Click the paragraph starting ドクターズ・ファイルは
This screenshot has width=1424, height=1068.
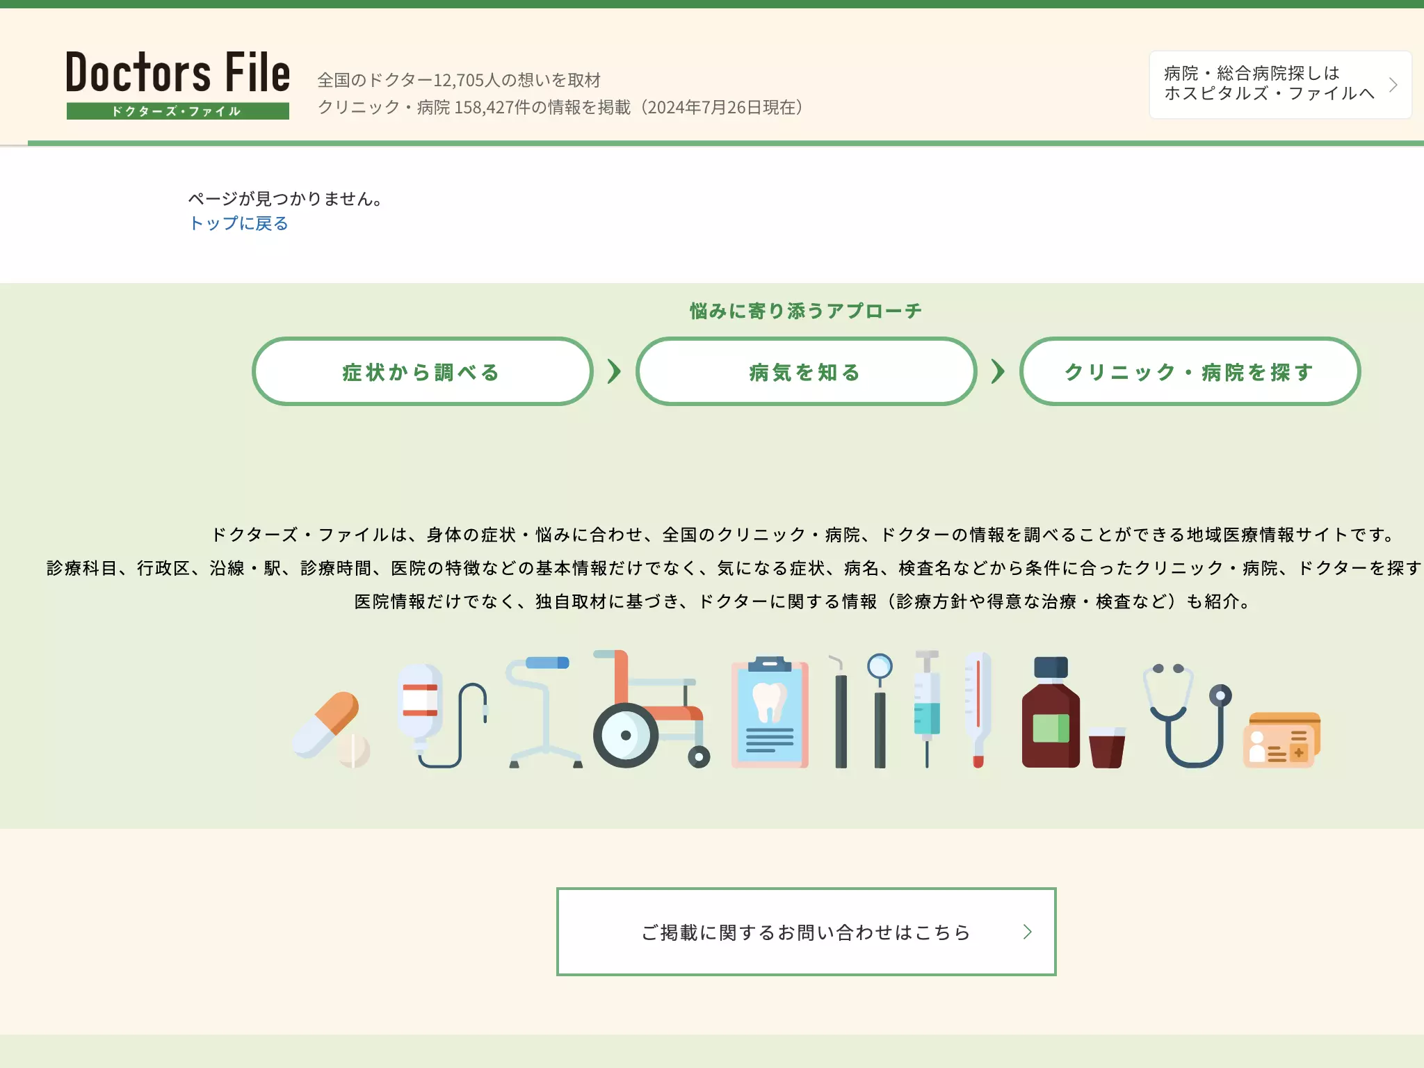[805, 534]
